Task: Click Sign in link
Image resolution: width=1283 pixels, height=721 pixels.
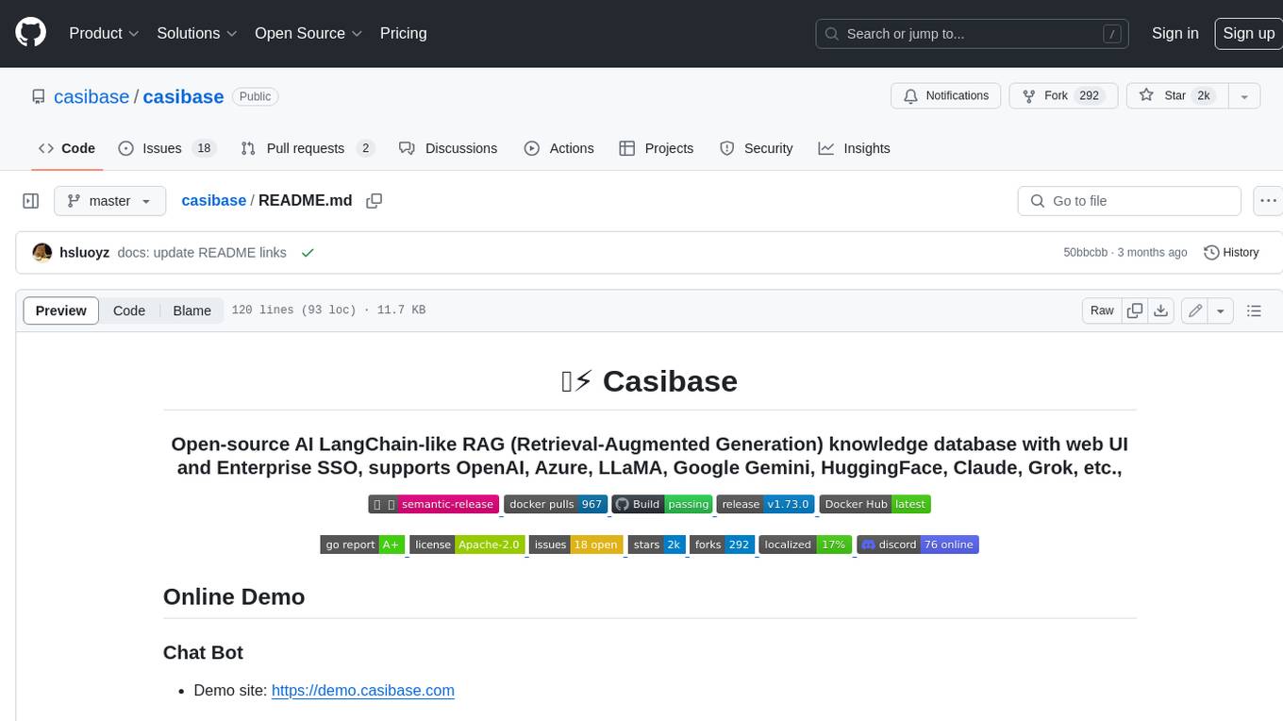Action: point(1175,33)
